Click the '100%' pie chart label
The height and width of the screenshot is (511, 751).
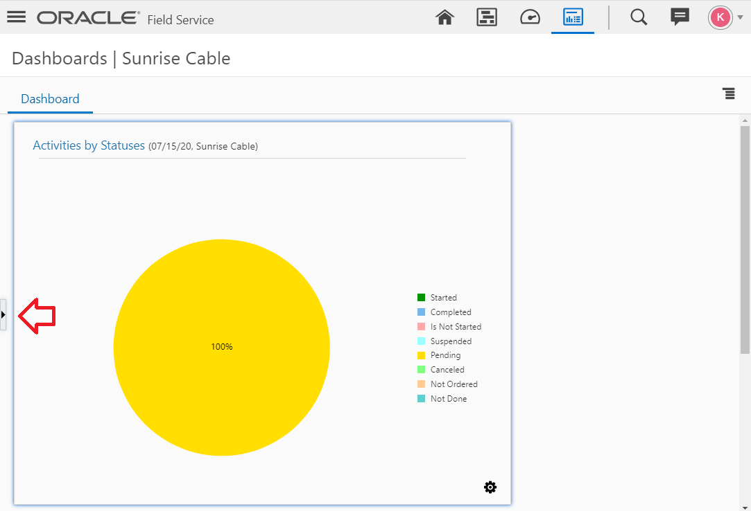pyautogui.click(x=222, y=346)
